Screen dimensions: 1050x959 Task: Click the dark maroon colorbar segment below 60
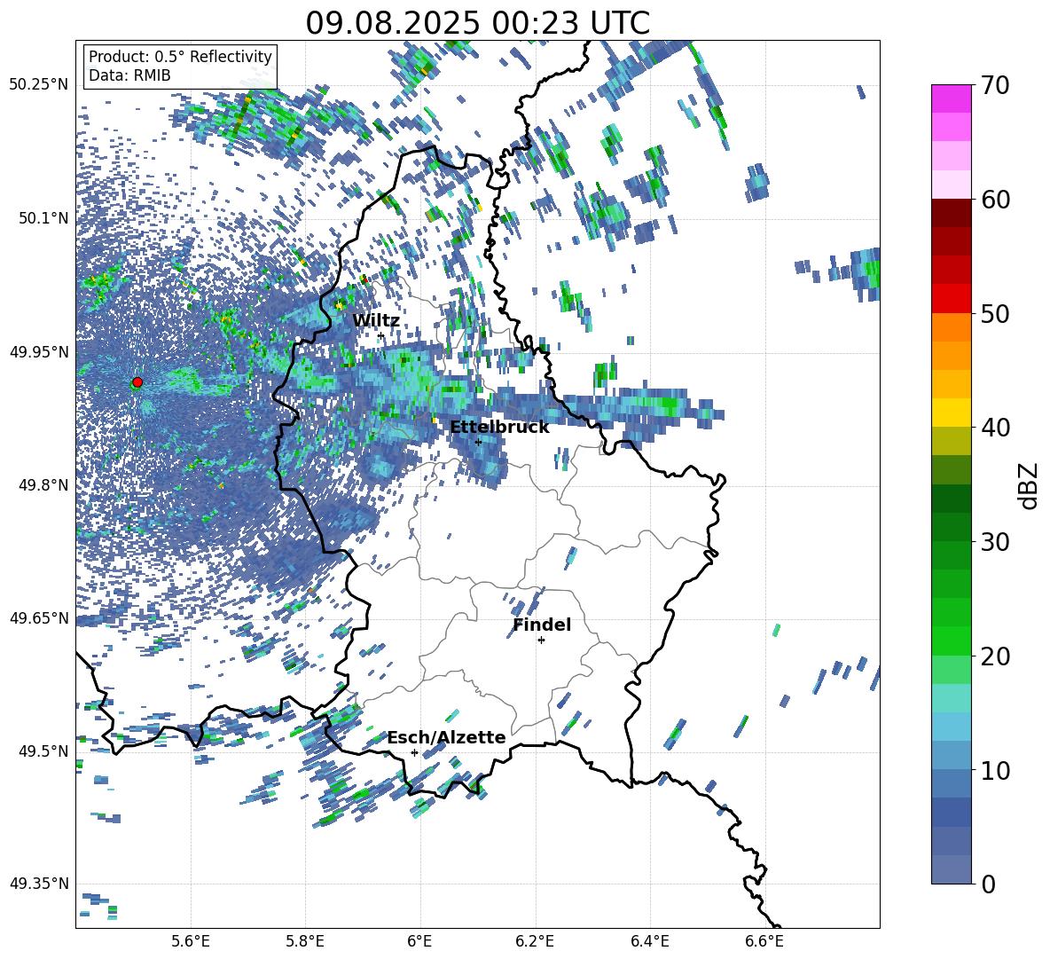[x=951, y=213]
